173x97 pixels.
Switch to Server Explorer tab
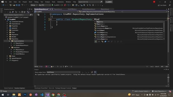(9, 88)
